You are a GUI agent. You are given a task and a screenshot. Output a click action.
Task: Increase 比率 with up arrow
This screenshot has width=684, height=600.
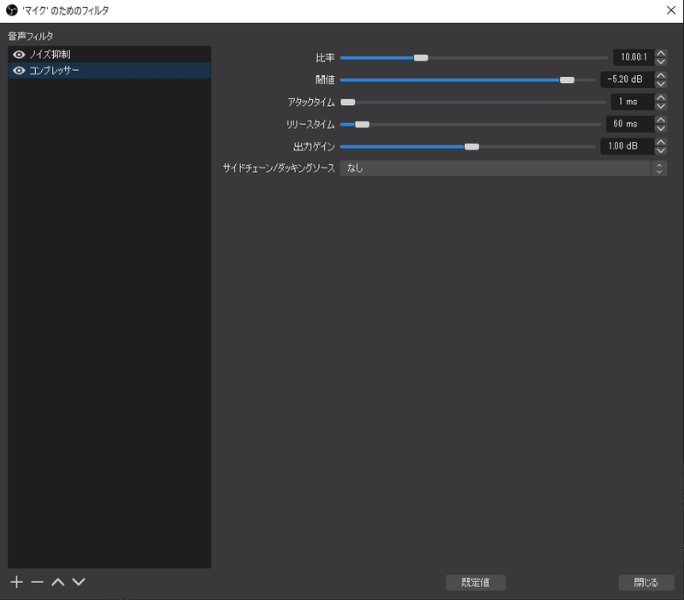(x=661, y=53)
